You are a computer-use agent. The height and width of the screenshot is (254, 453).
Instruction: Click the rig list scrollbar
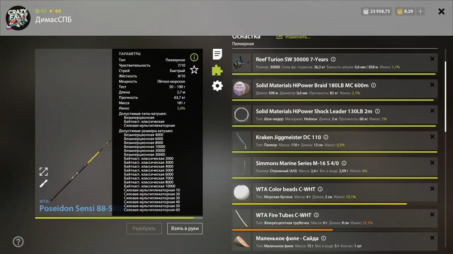click(x=446, y=96)
